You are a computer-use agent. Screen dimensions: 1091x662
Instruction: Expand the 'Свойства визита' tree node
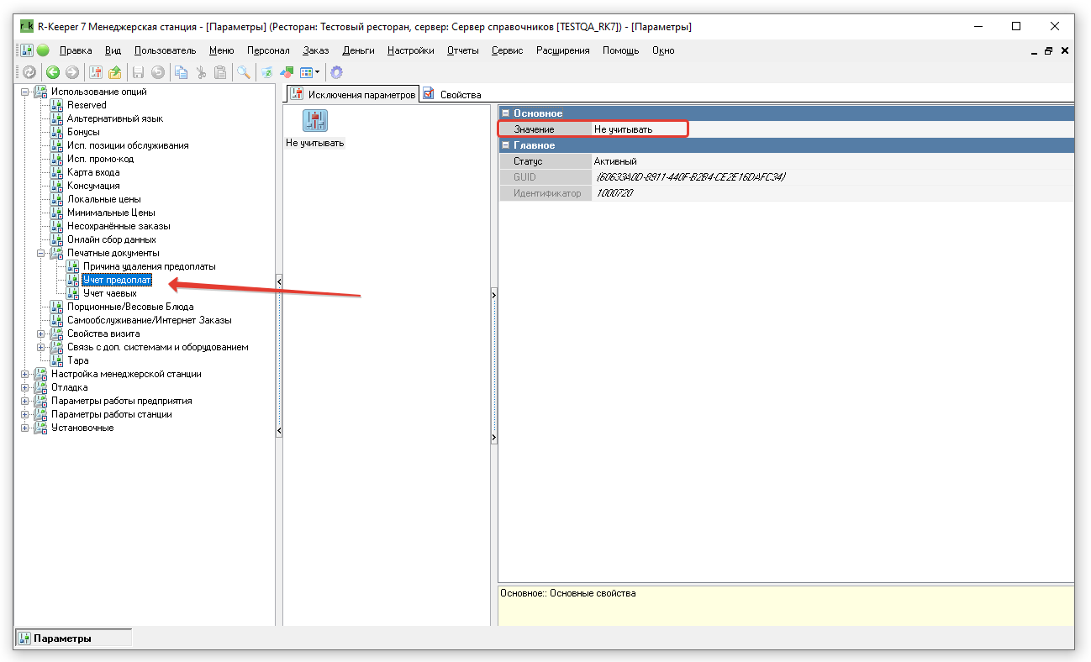pyautogui.click(x=40, y=334)
